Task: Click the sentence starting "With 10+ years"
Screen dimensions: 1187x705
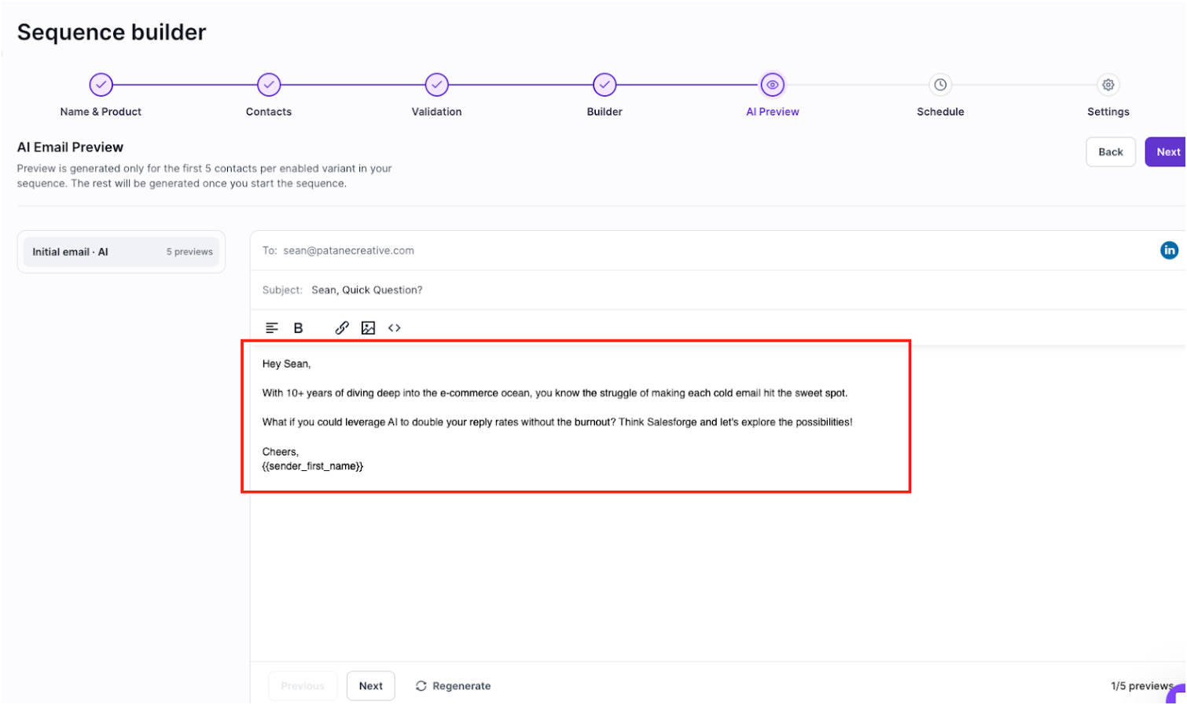Action: [555, 393]
